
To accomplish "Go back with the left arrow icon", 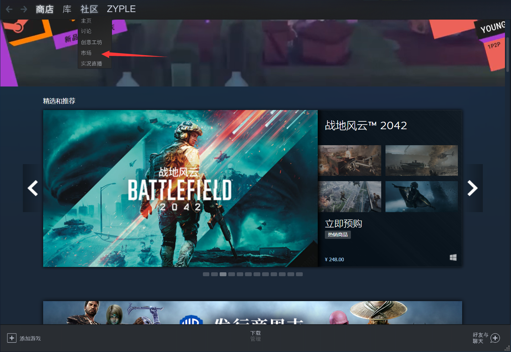I will point(9,9).
